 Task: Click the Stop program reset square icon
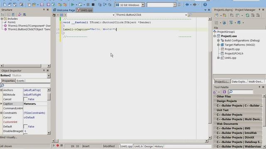point(93,5)
